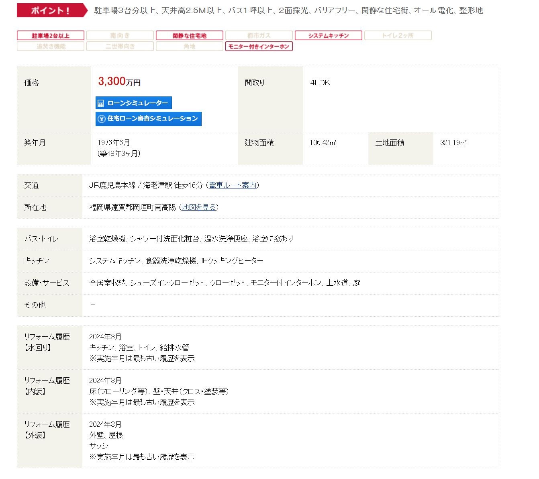Select the システムキッチン feature tag

tap(329, 36)
